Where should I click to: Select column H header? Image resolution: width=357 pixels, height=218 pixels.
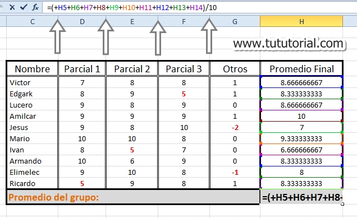pos(301,22)
